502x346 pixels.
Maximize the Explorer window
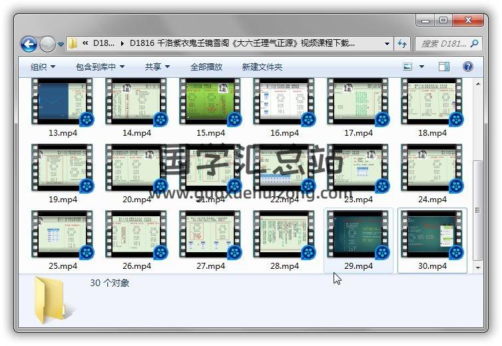pyautogui.click(x=443, y=21)
